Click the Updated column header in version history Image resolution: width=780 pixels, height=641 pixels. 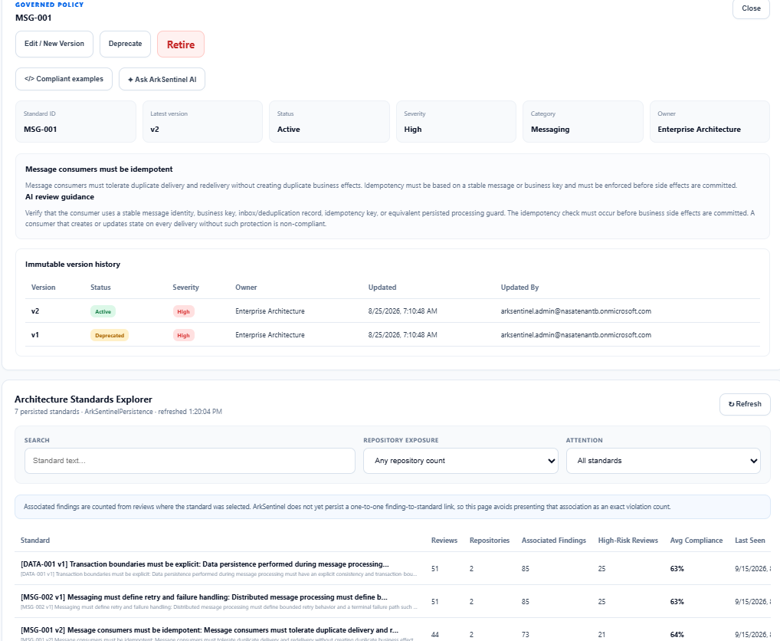(382, 288)
